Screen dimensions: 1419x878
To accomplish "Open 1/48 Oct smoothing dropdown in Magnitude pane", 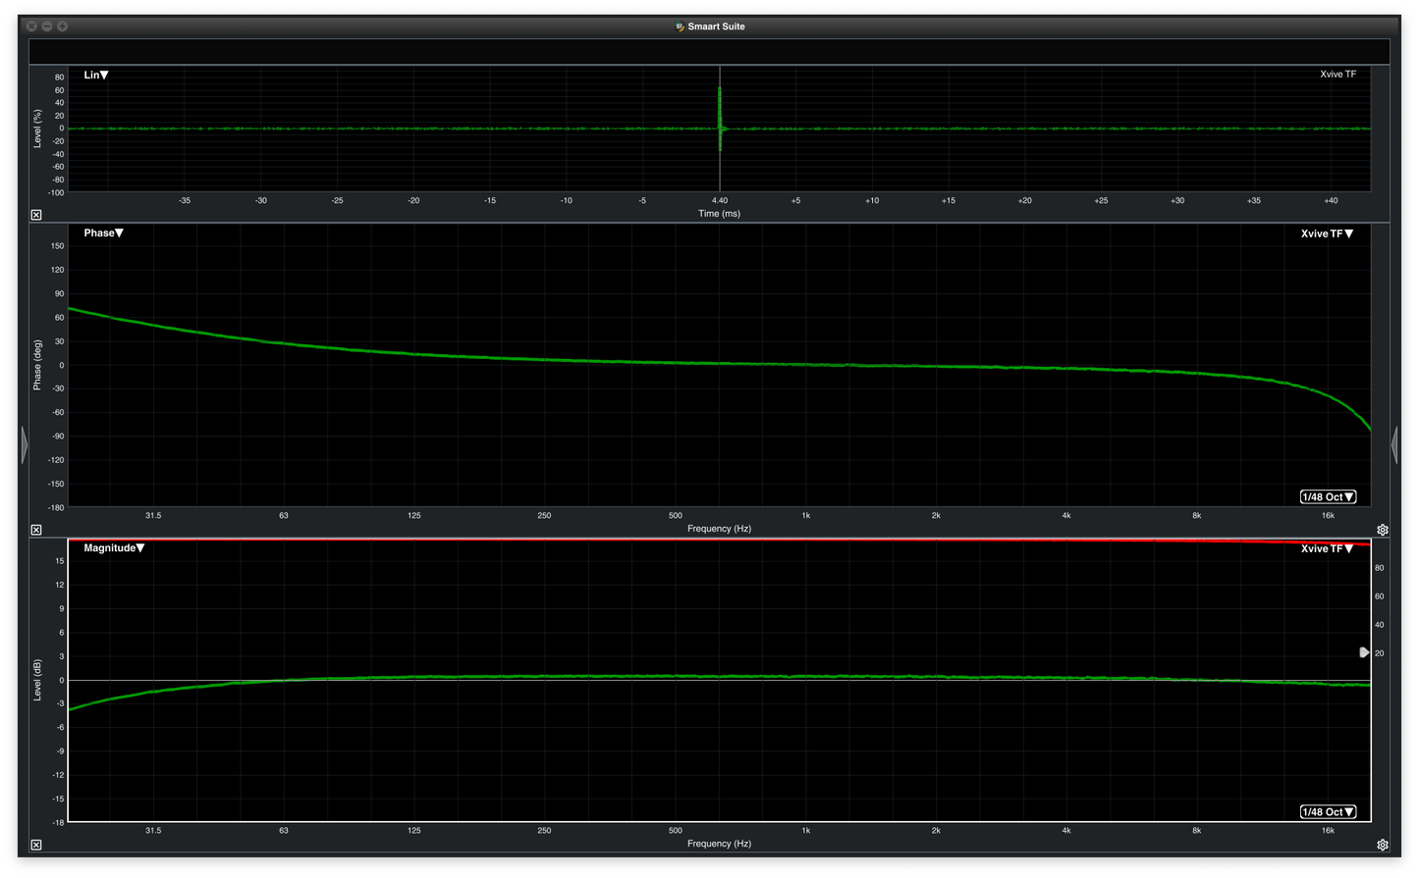I will (x=1328, y=811).
